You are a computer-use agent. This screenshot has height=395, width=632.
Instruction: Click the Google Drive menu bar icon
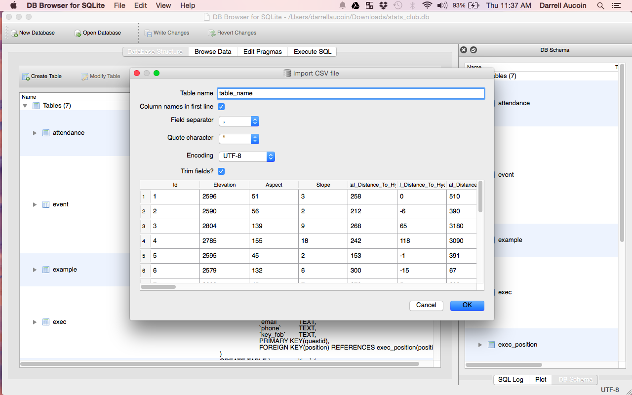point(355,5)
